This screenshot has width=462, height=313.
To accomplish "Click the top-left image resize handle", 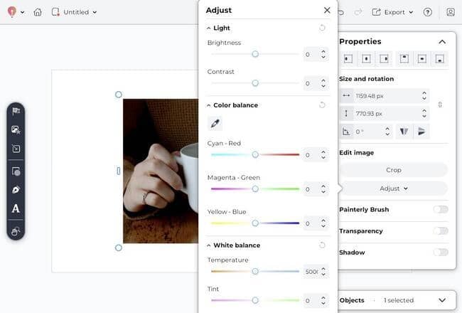I will pos(119,95).
